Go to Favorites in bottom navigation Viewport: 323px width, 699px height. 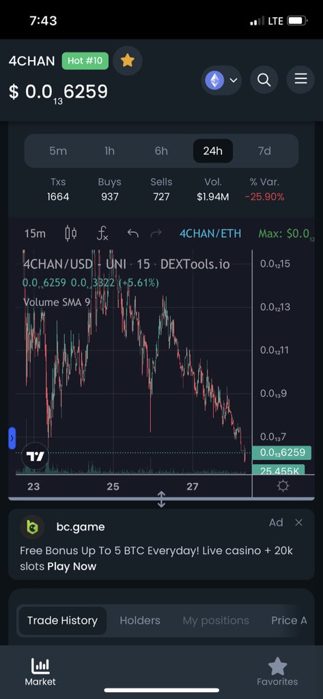coord(277,672)
